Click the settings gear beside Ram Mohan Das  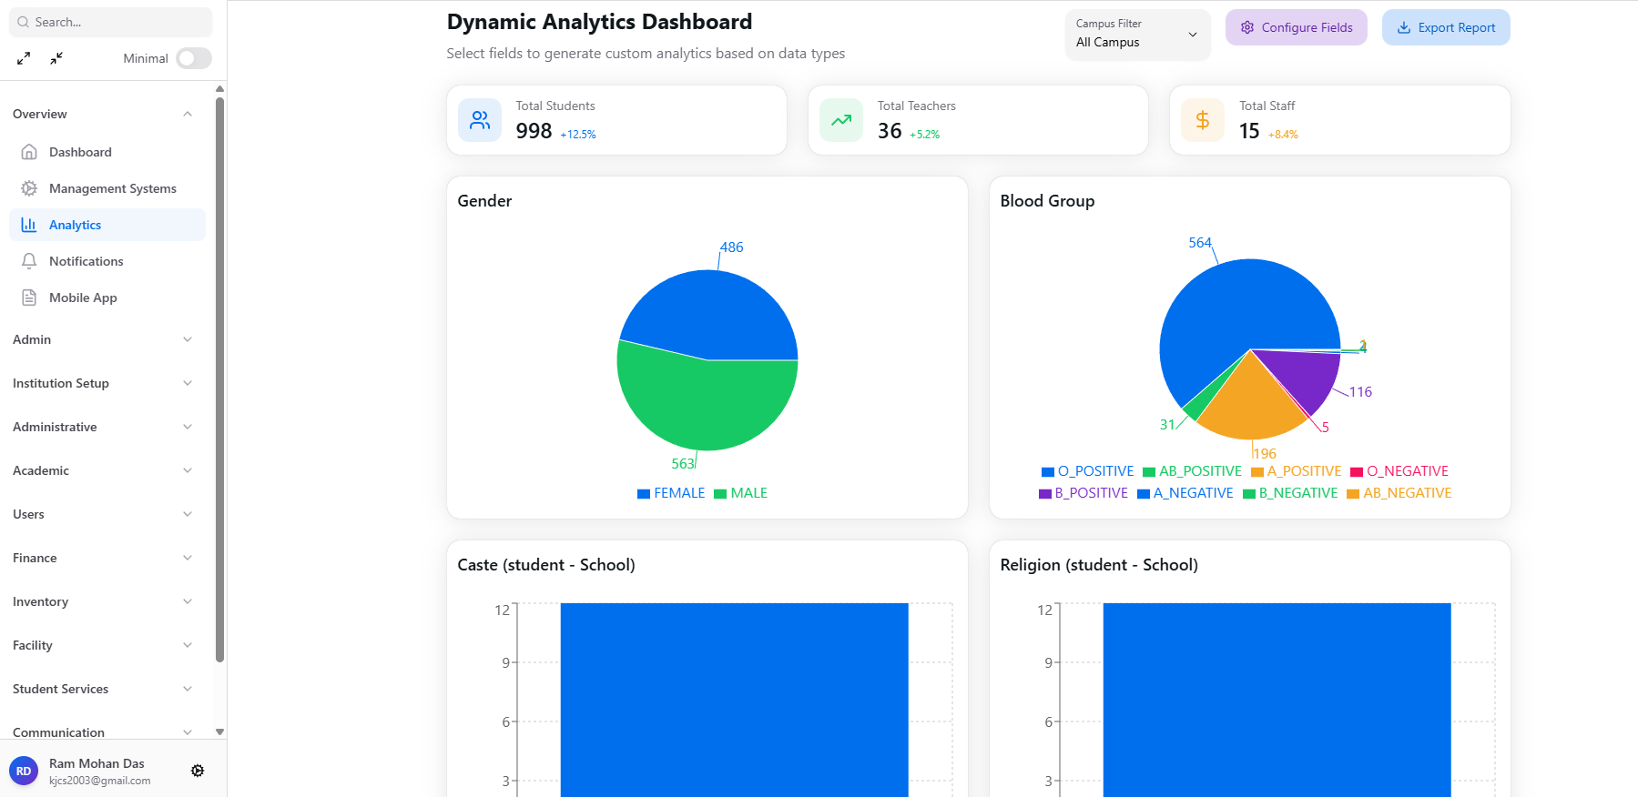(x=198, y=771)
